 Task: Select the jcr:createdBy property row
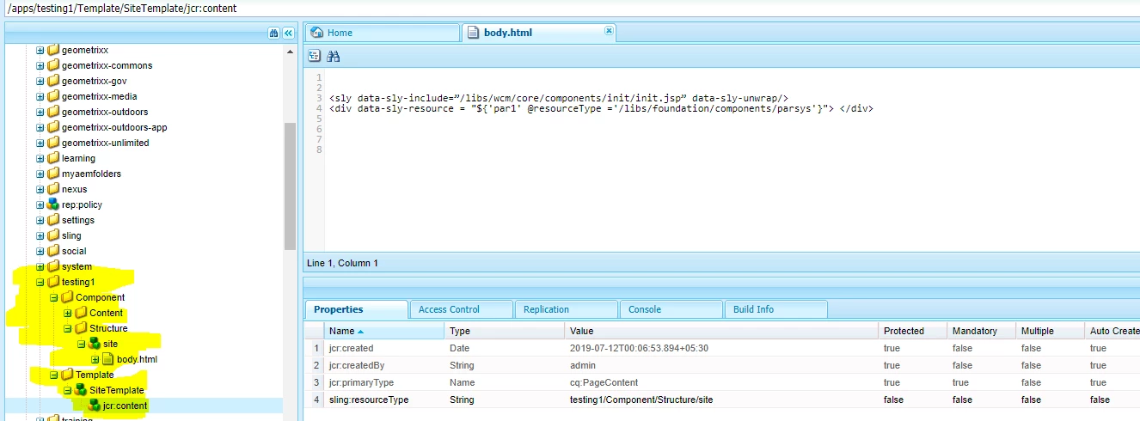[x=722, y=365]
